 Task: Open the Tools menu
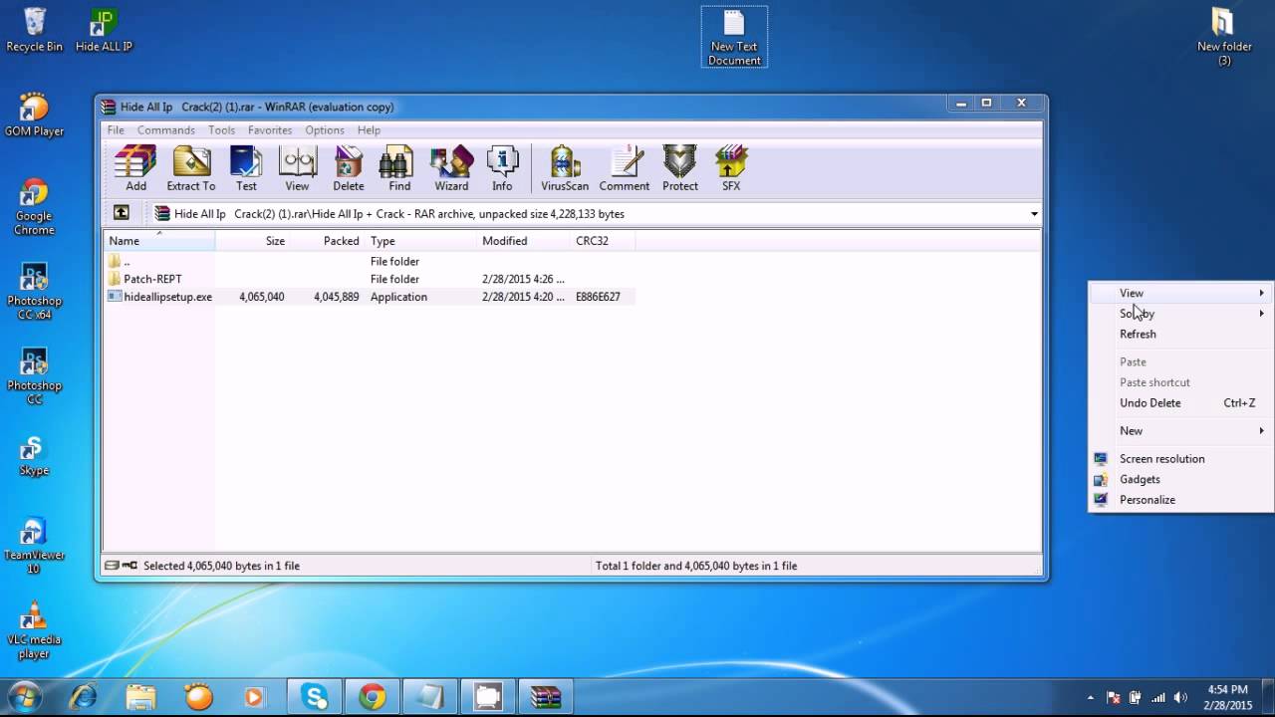tap(221, 130)
